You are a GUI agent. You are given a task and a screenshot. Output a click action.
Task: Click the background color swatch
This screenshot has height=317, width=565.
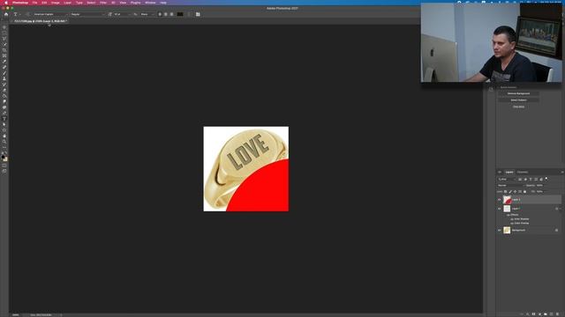(5, 159)
